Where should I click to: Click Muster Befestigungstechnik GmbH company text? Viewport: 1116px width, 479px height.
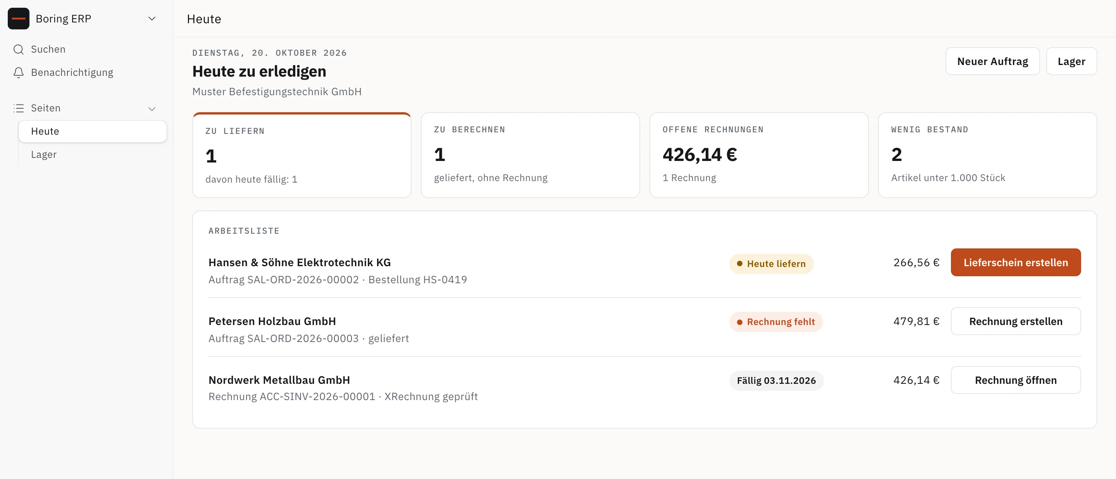(x=277, y=92)
